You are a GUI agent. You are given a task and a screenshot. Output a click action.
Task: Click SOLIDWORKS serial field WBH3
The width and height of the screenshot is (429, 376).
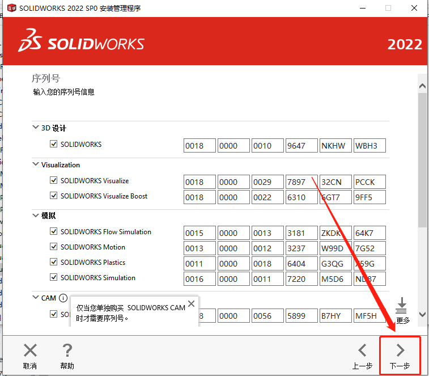pos(369,145)
